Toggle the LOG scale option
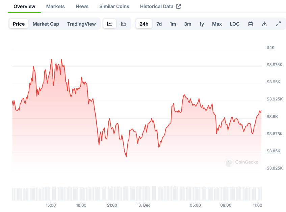286x212 pixels. click(235, 24)
